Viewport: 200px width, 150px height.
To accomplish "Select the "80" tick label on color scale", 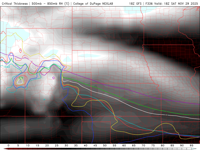I will (x=163, y=145).
